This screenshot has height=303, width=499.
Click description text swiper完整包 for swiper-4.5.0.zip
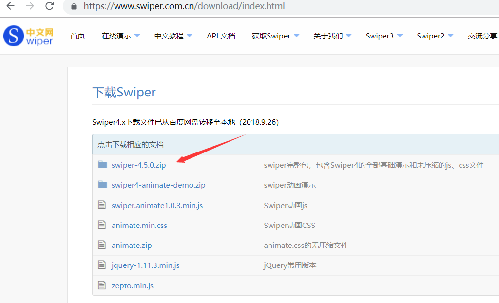coord(374,165)
